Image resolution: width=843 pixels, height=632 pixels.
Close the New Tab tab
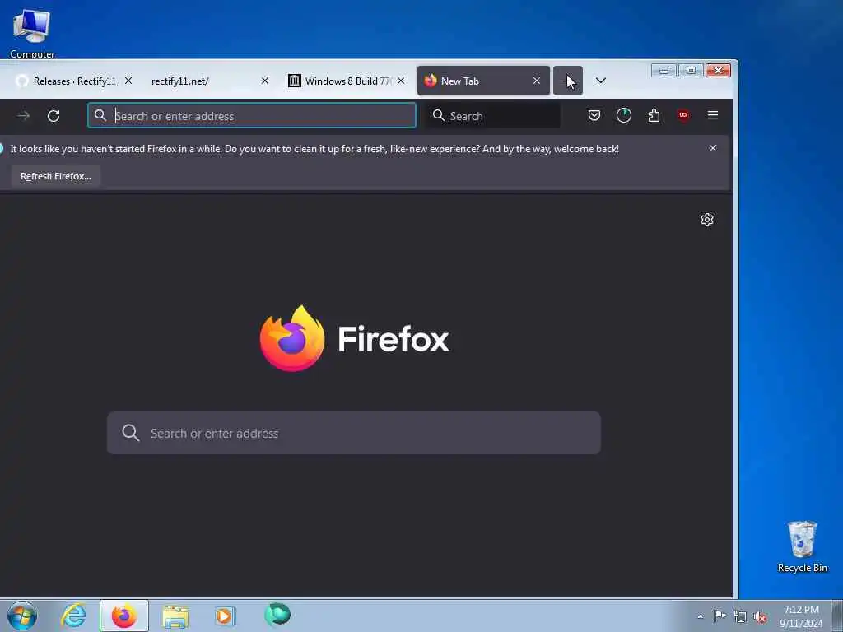coord(537,81)
